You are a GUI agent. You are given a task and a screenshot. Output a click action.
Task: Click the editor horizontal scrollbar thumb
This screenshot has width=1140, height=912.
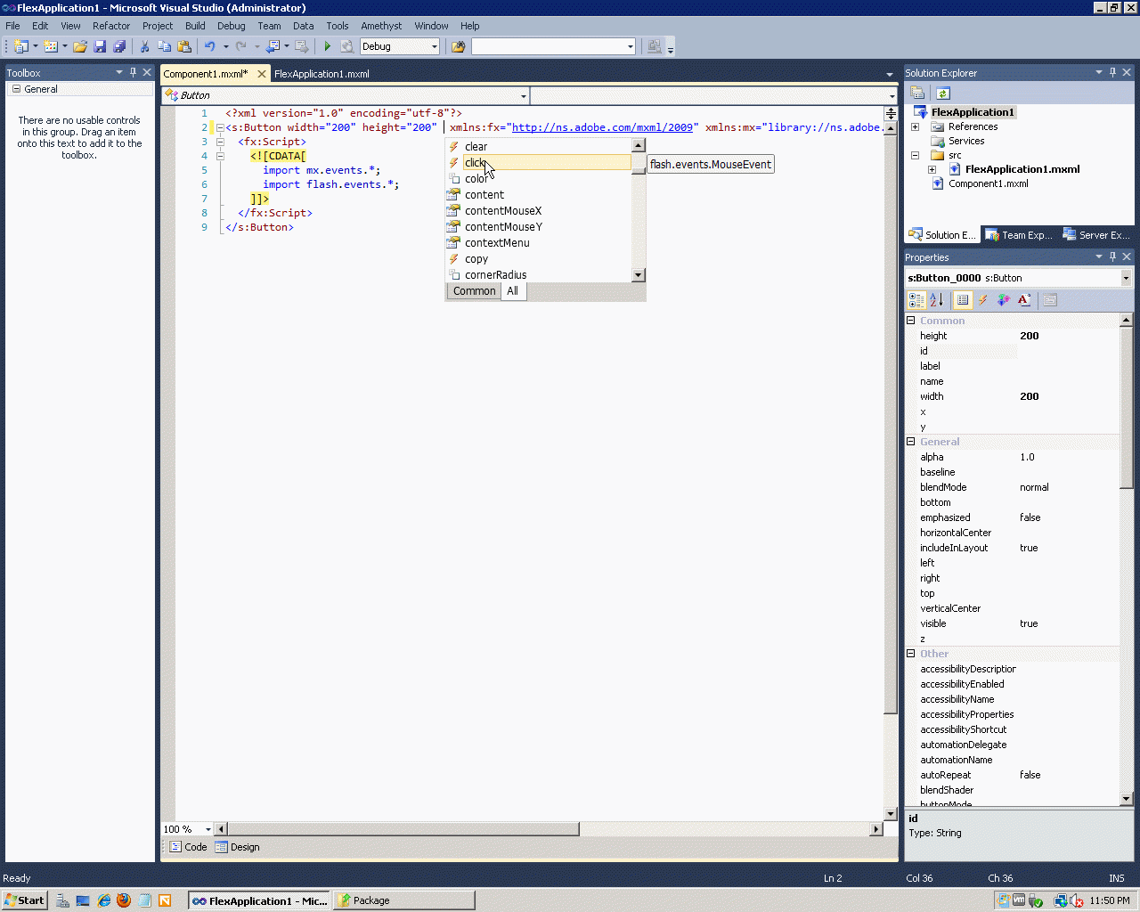(403, 829)
